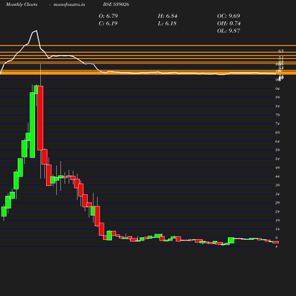Select the "BSE 539026" symbol label
The width and height of the screenshot is (296, 296).
[x=116, y=4]
